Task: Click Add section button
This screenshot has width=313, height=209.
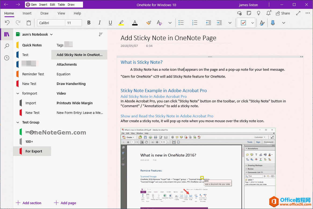Action: coord(29,203)
